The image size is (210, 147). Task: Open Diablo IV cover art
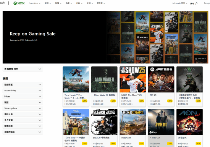click(189, 79)
